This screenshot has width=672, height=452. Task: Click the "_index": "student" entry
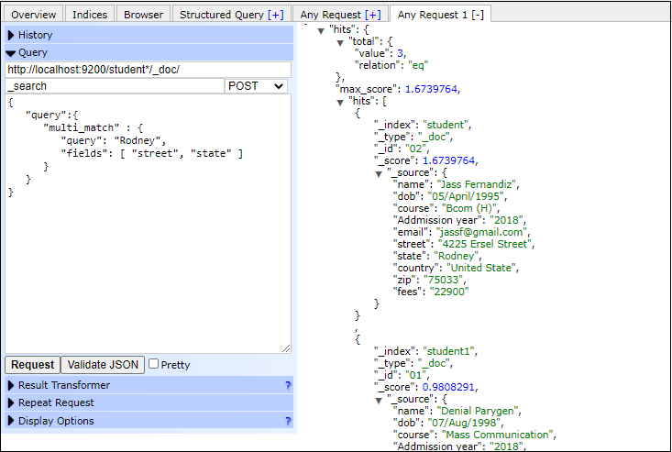pyautogui.click(x=422, y=125)
